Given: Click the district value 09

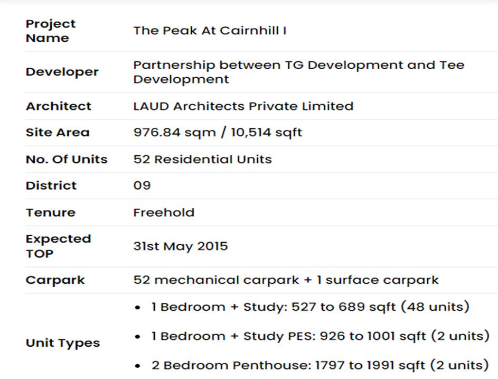Looking at the screenshot, I should coord(142,186).
